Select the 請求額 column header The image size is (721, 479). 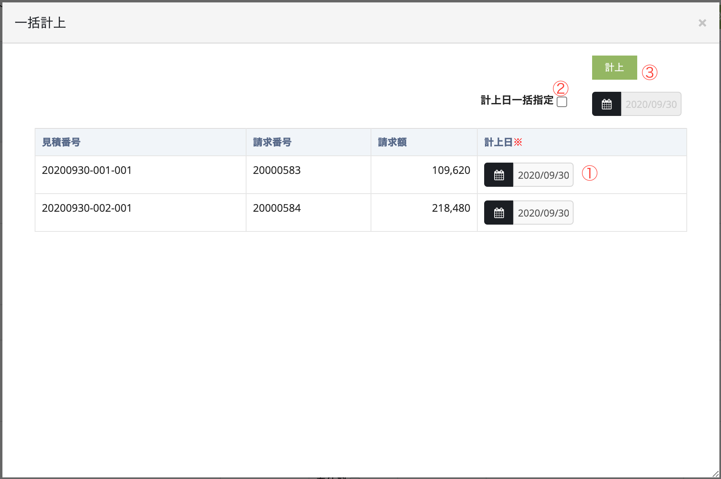(392, 142)
